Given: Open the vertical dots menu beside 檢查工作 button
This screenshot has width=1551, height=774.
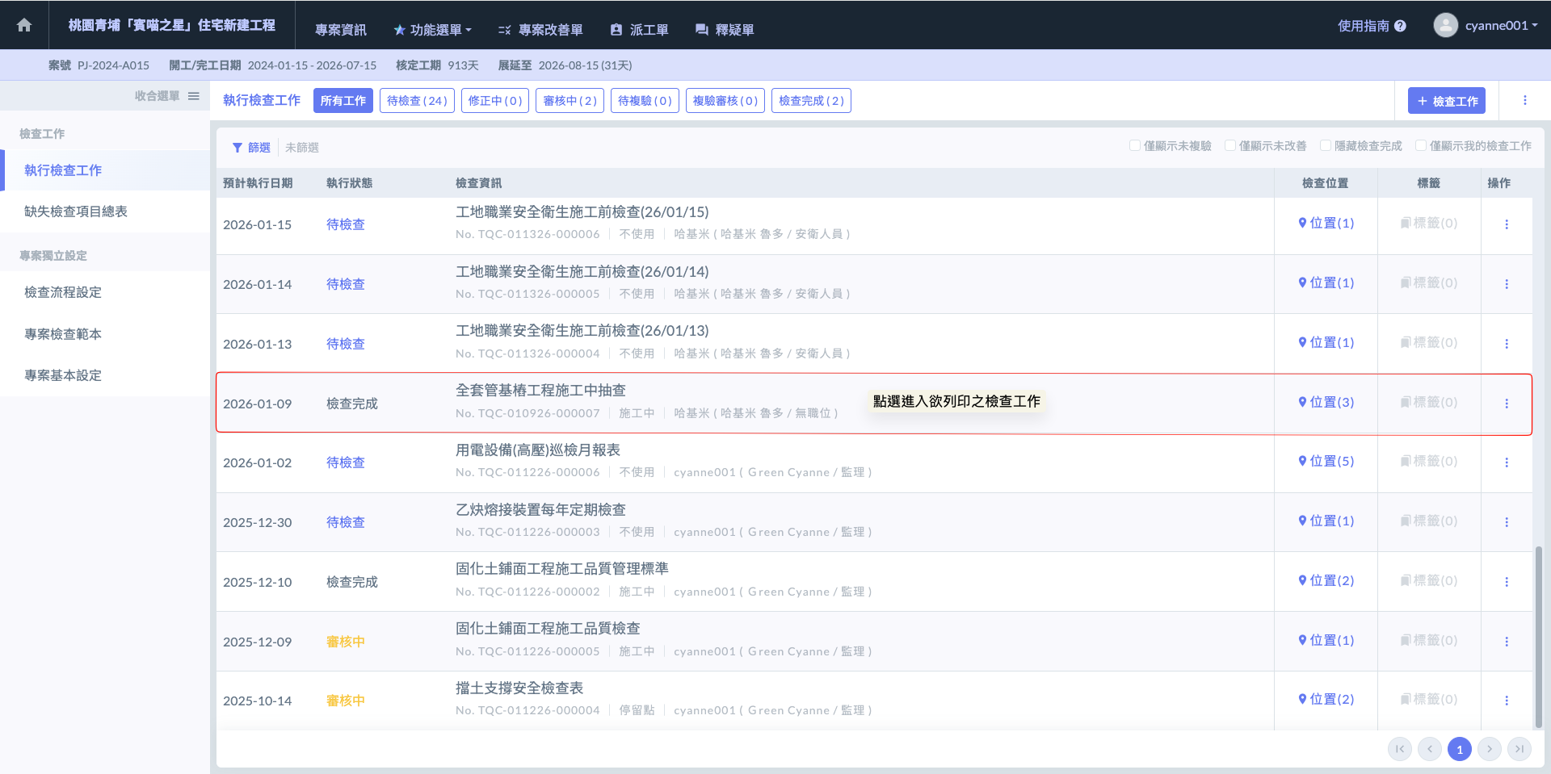Looking at the screenshot, I should tap(1524, 101).
